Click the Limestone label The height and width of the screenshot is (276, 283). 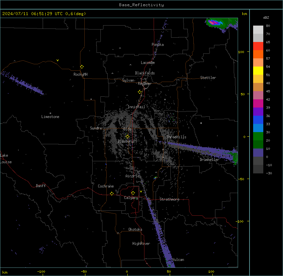50,117
